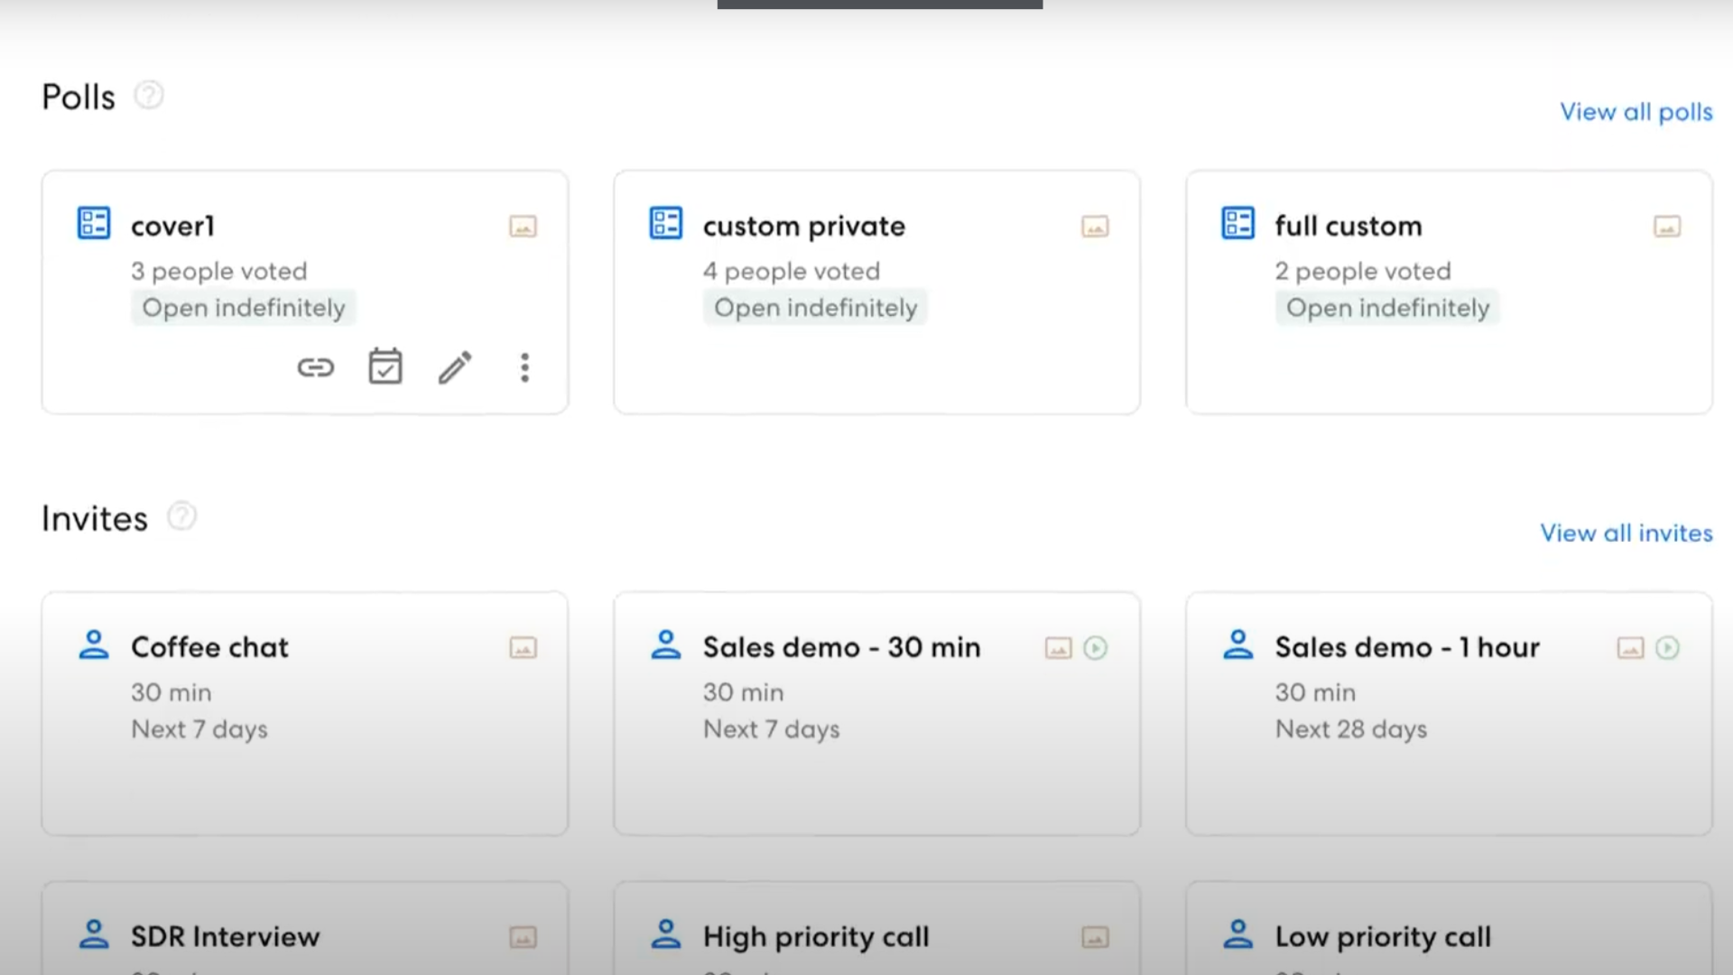The width and height of the screenshot is (1733, 975).
Task: Click the image icon on SDR Interview card
Action: [524, 938]
